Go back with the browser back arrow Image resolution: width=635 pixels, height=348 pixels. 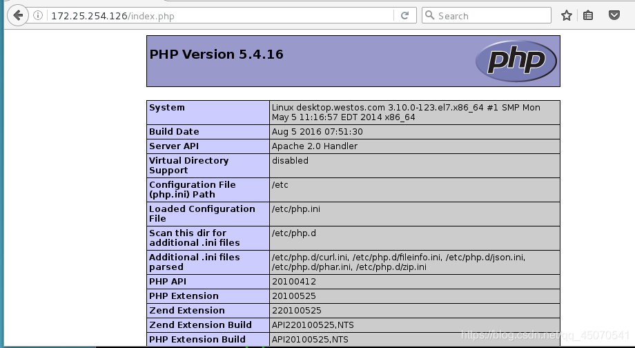(x=17, y=15)
